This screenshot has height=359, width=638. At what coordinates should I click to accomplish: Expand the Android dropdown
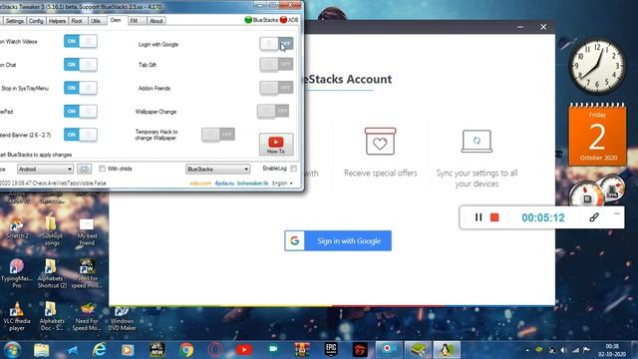(x=45, y=169)
